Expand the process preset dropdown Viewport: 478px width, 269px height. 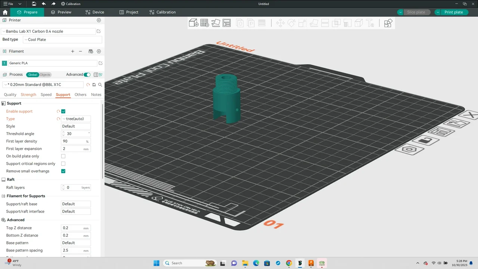(x=43, y=85)
